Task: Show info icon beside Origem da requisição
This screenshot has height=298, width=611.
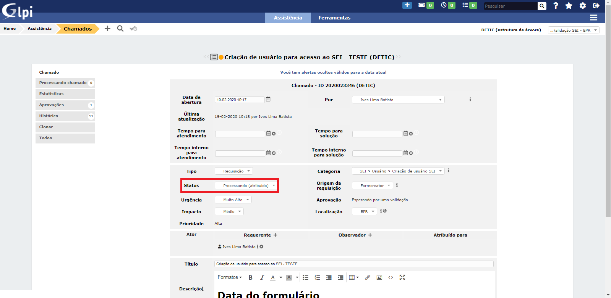Action: (x=397, y=185)
